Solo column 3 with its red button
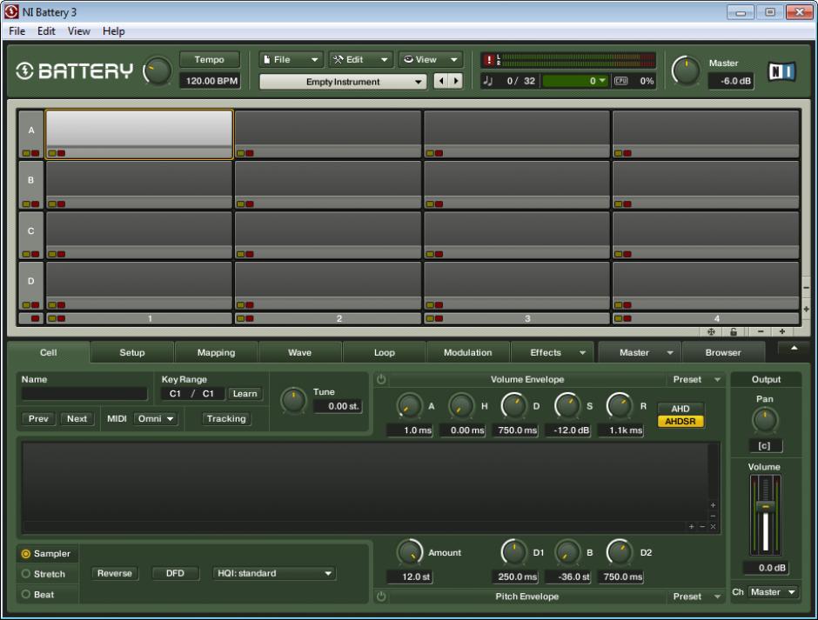 point(439,318)
